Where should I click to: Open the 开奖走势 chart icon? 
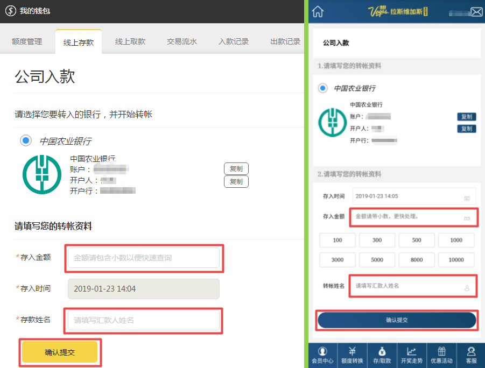coord(412,355)
